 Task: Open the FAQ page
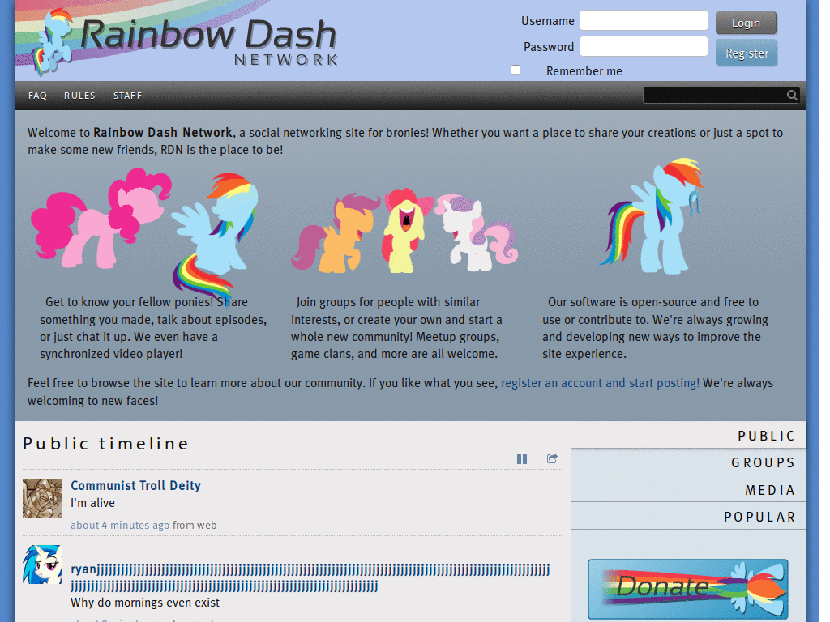37,96
